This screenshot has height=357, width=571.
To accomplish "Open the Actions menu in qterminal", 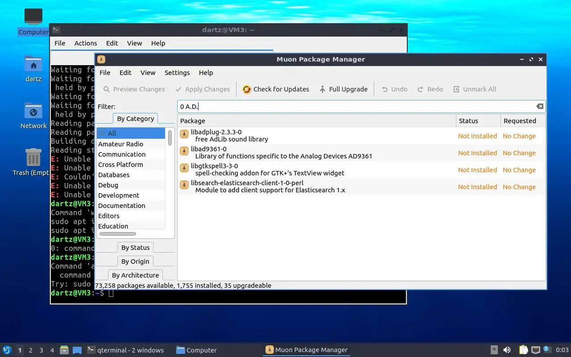I will coord(86,43).
